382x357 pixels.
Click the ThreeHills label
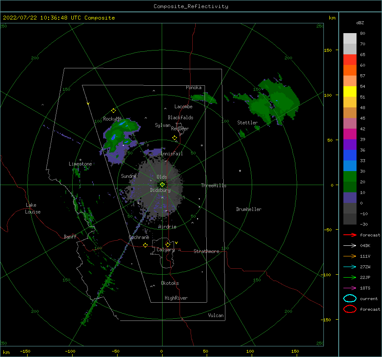(213, 186)
